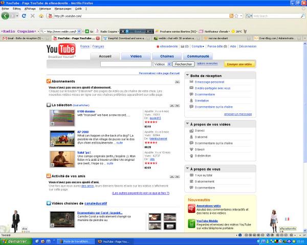Click Personnalisez votre page d'accueil link

159,73
